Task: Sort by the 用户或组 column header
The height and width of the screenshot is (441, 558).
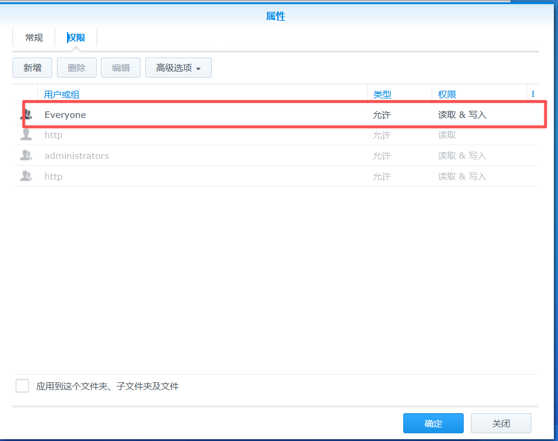Action: [62, 95]
